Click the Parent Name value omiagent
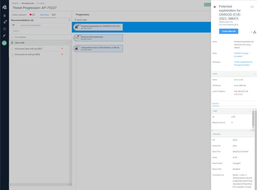The height and width of the screenshot is (190, 257). click(x=237, y=163)
